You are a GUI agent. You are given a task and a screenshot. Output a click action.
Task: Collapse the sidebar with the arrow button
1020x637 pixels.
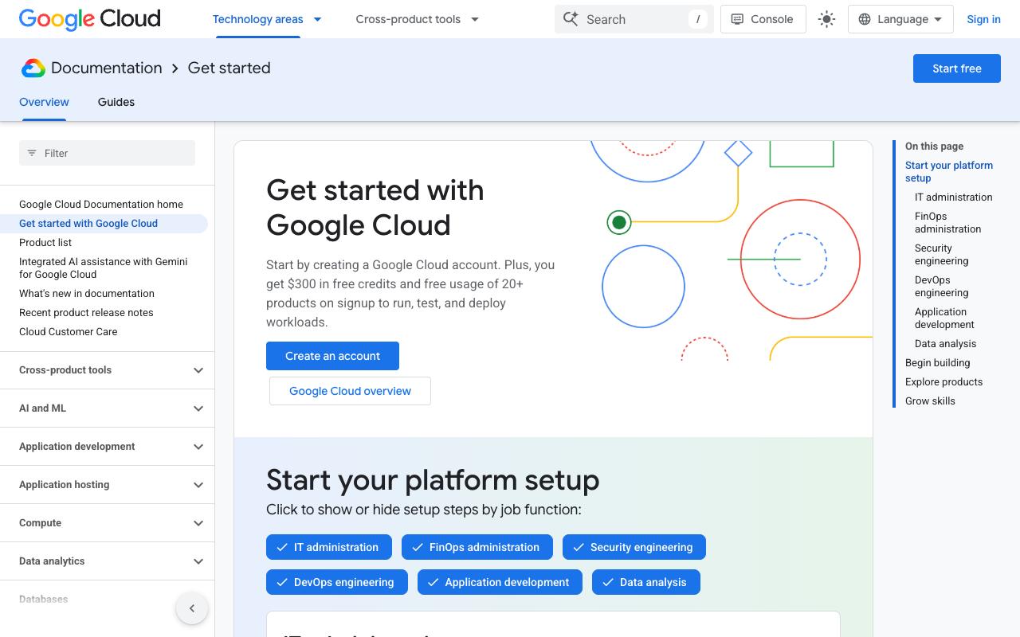click(x=192, y=609)
